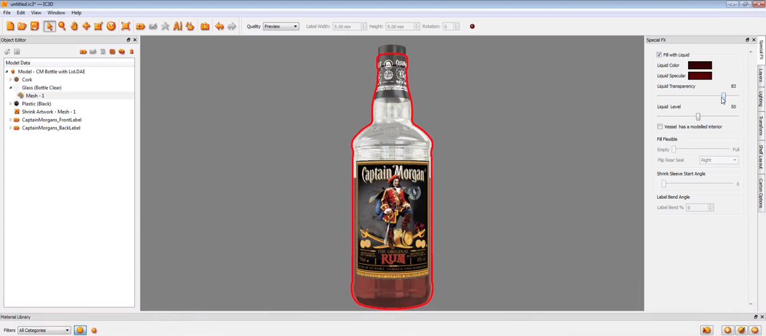Enable Vessel has a modelled interior
This screenshot has height=336, width=766.
660,126
